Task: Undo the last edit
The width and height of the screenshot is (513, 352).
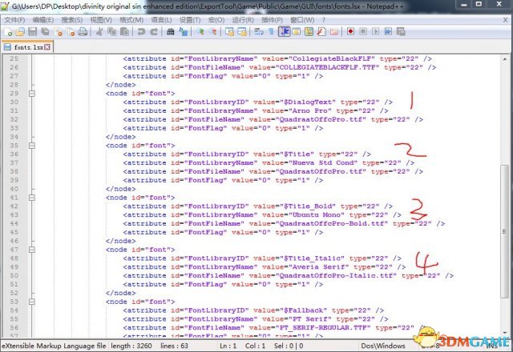Action: point(141,32)
